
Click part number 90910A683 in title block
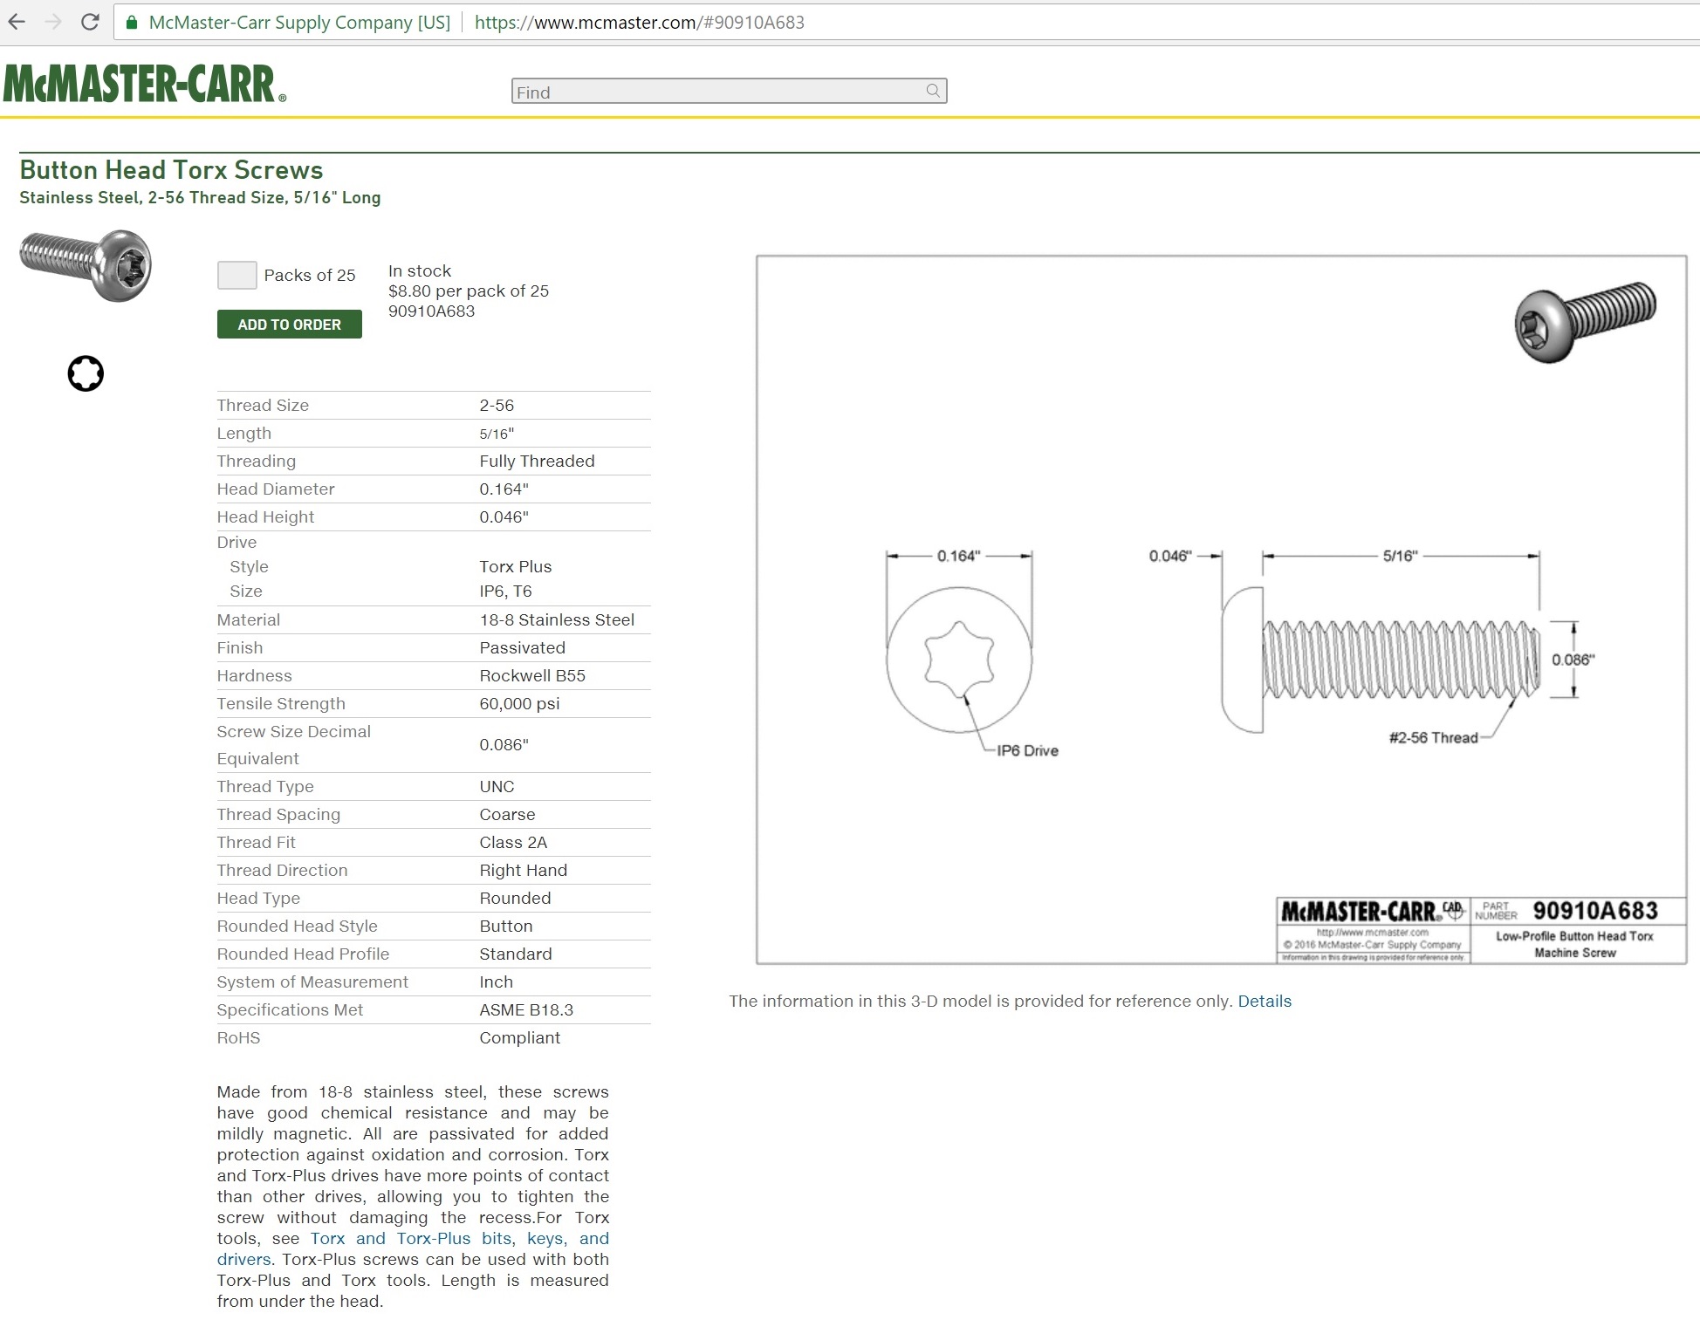tap(1594, 911)
